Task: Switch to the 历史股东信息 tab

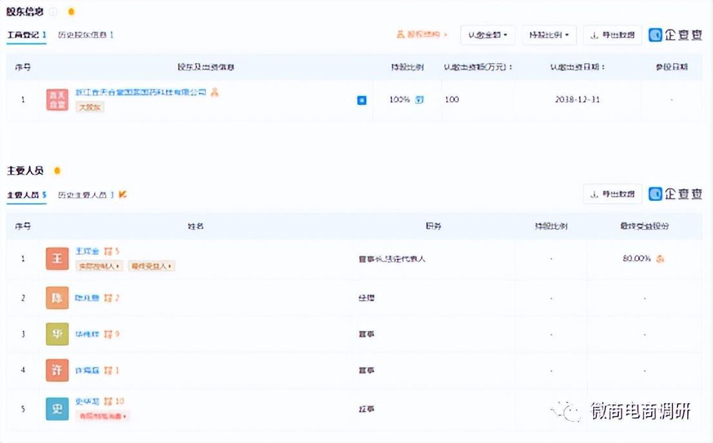Action: click(x=86, y=35)
